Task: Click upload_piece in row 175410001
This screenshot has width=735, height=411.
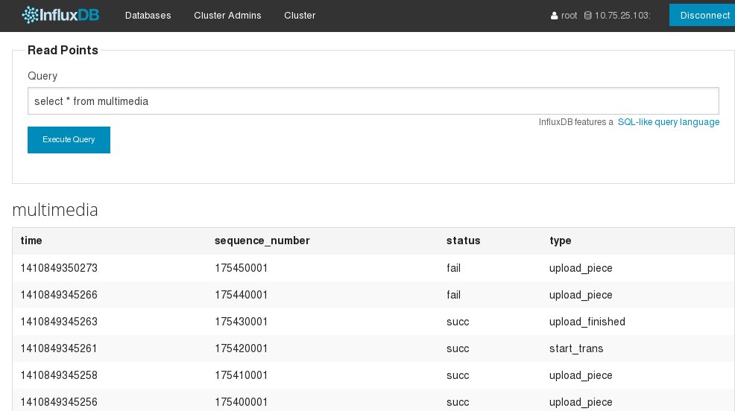Action: tap(581, 375)
